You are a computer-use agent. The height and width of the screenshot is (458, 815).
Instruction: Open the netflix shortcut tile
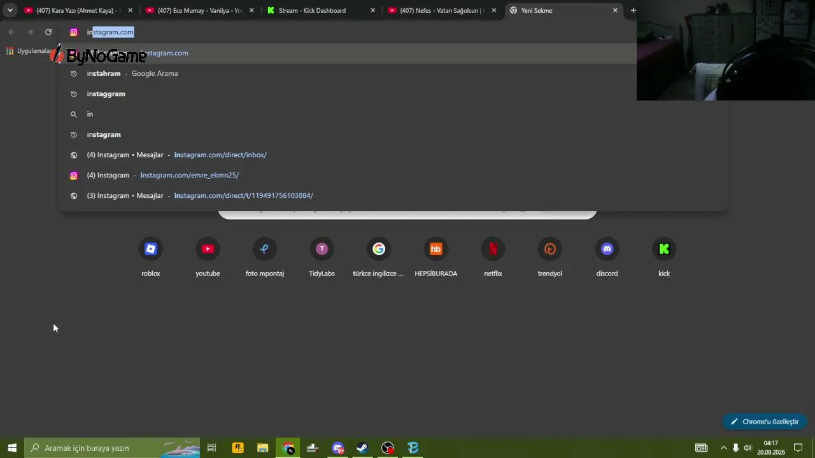tap(493, 258)
